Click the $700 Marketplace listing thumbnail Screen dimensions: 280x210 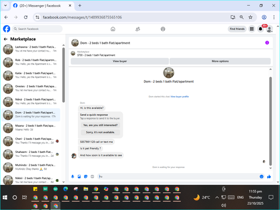click(73, 53)
